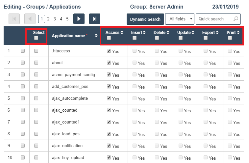Click the ajax_load_pos application name
The width and height of the screenshot is (249, 163).
click(66, 134)
